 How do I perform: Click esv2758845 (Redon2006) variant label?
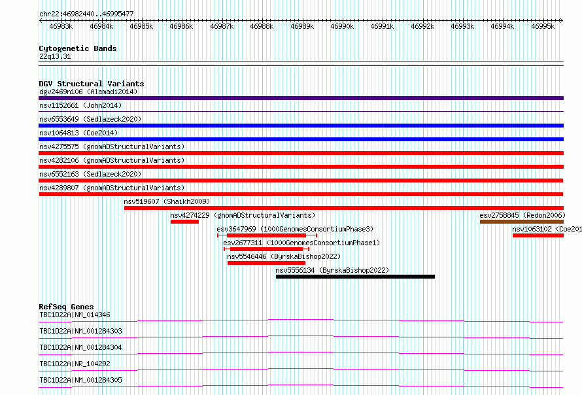pyautogui.click(x=522, y=215)
